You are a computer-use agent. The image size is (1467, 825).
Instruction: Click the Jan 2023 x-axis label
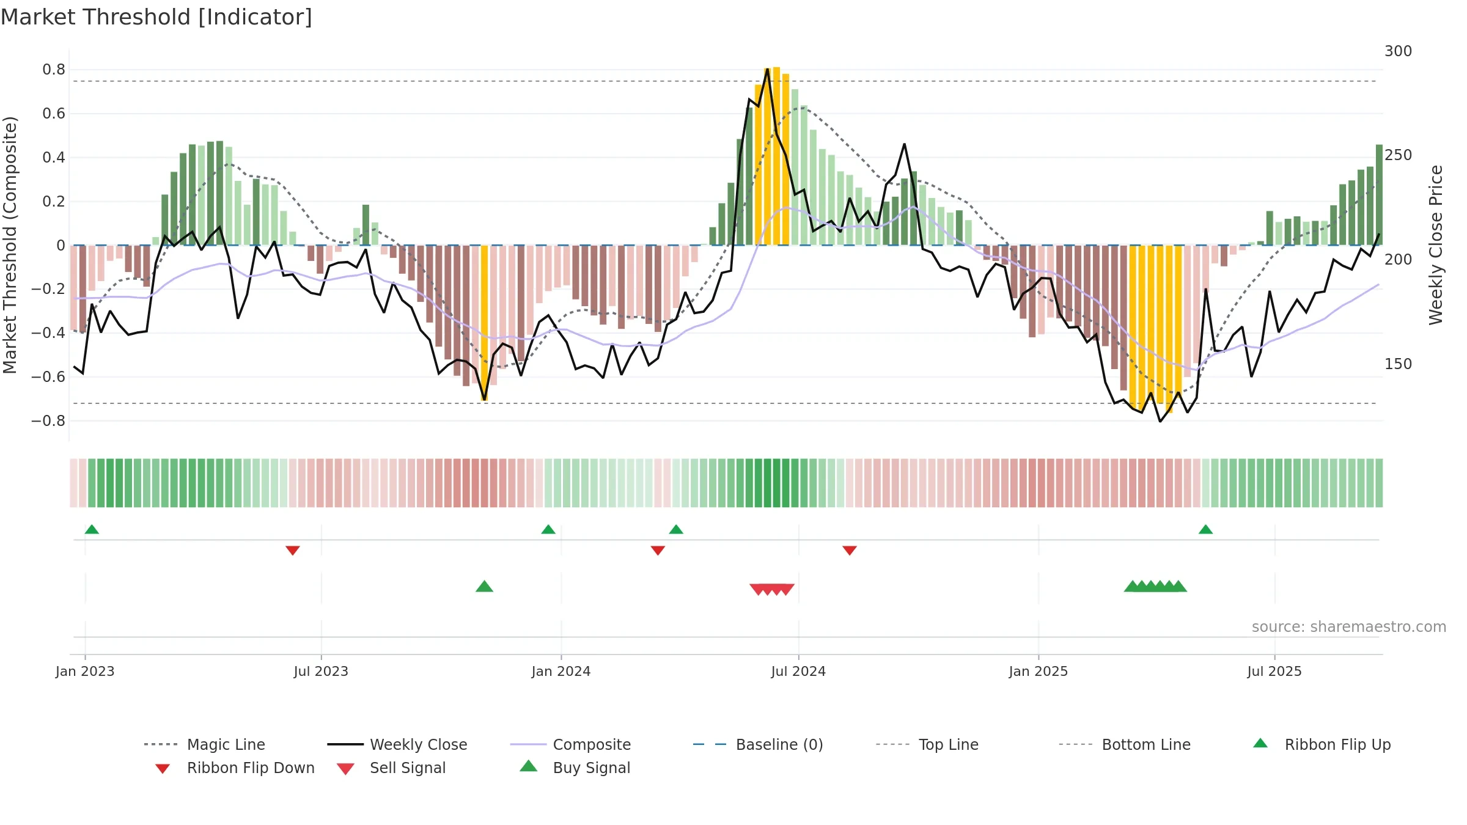(x=85, y=672)
